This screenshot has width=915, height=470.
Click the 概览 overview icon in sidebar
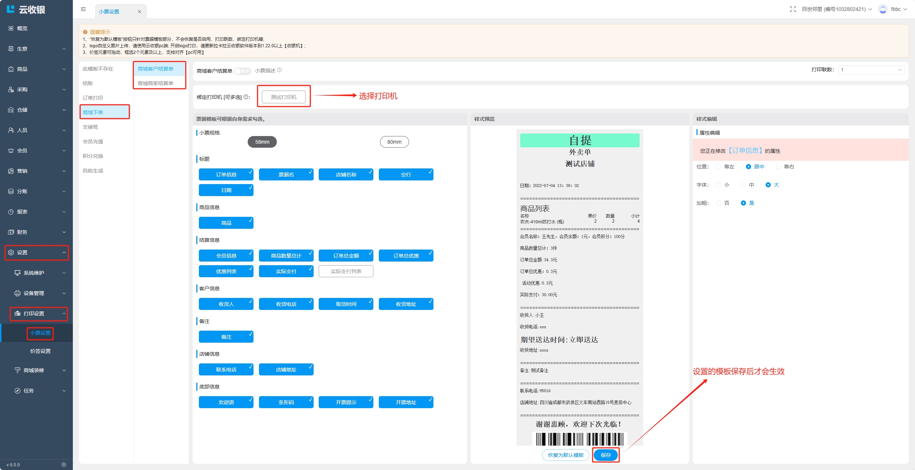pos(11,28)
